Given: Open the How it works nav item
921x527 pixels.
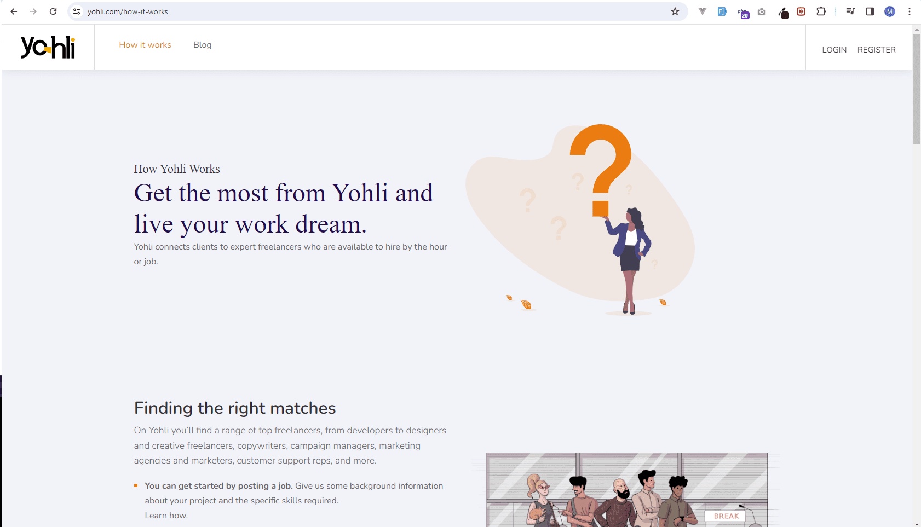Looking at the screenshot, I should [145, 45].
